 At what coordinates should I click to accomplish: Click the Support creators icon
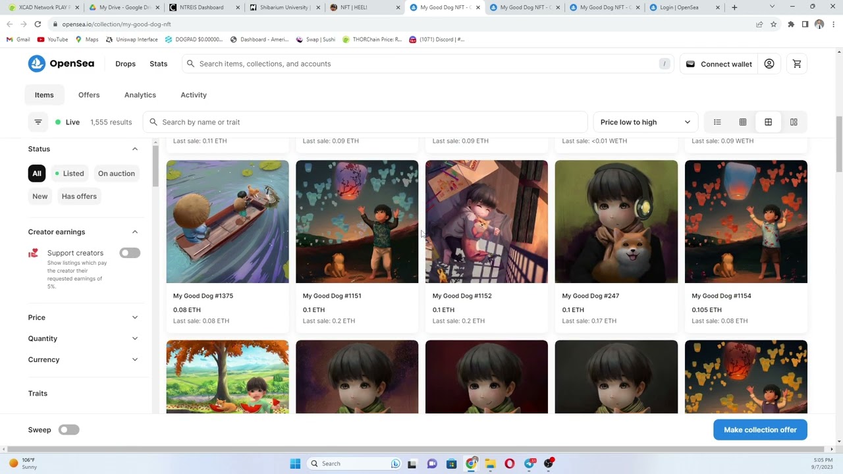[33, 253]
